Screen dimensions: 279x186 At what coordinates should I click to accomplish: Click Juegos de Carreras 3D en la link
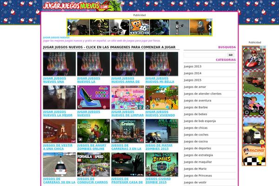tap(59, 180)
